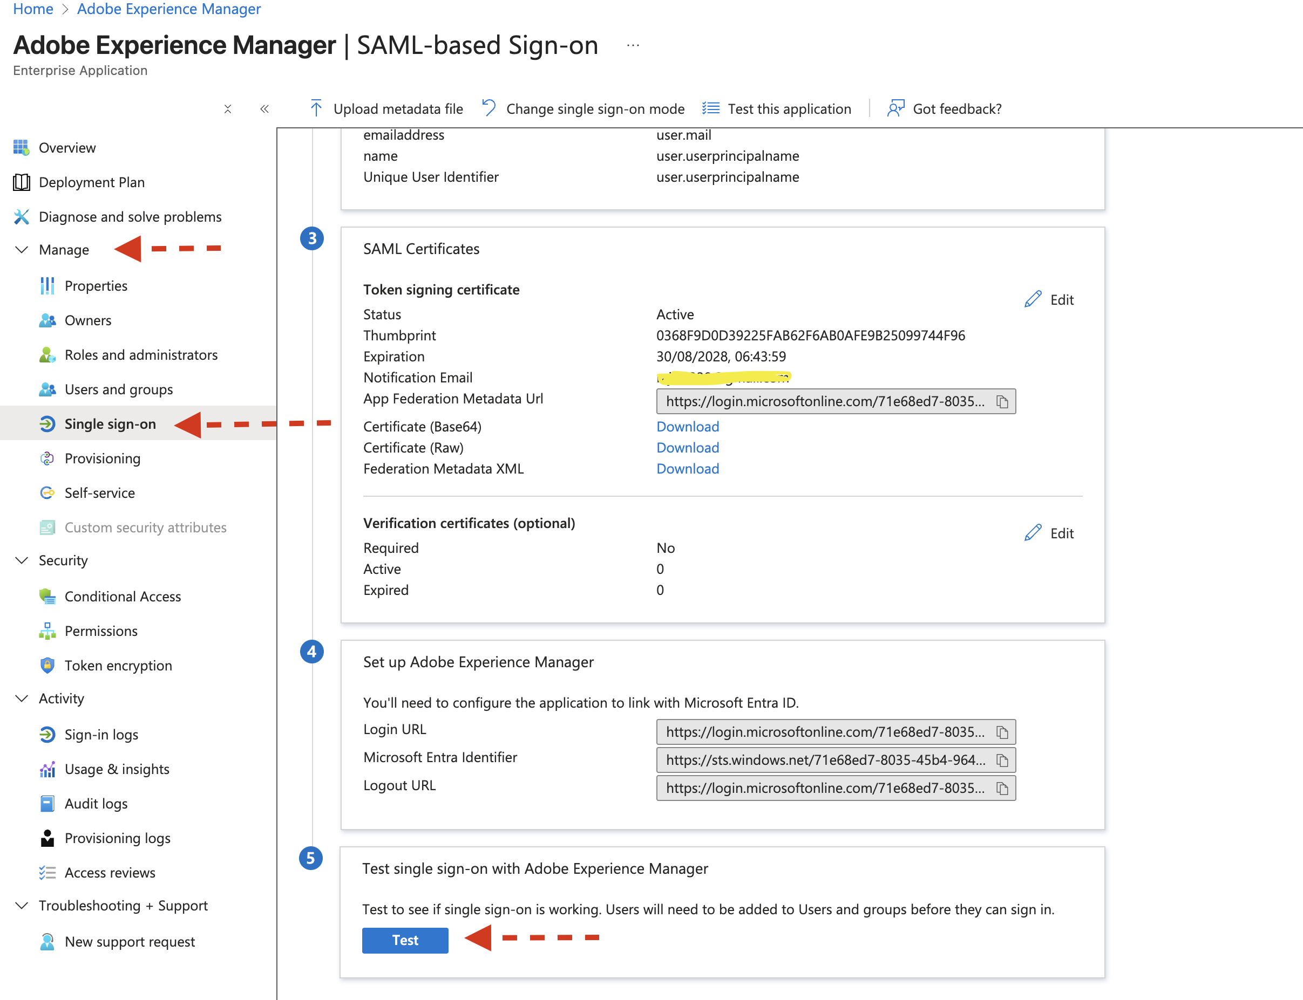The image size is (1303, 1000).
Task: Click the Logout URL field
Action: [x=836, y=788]
